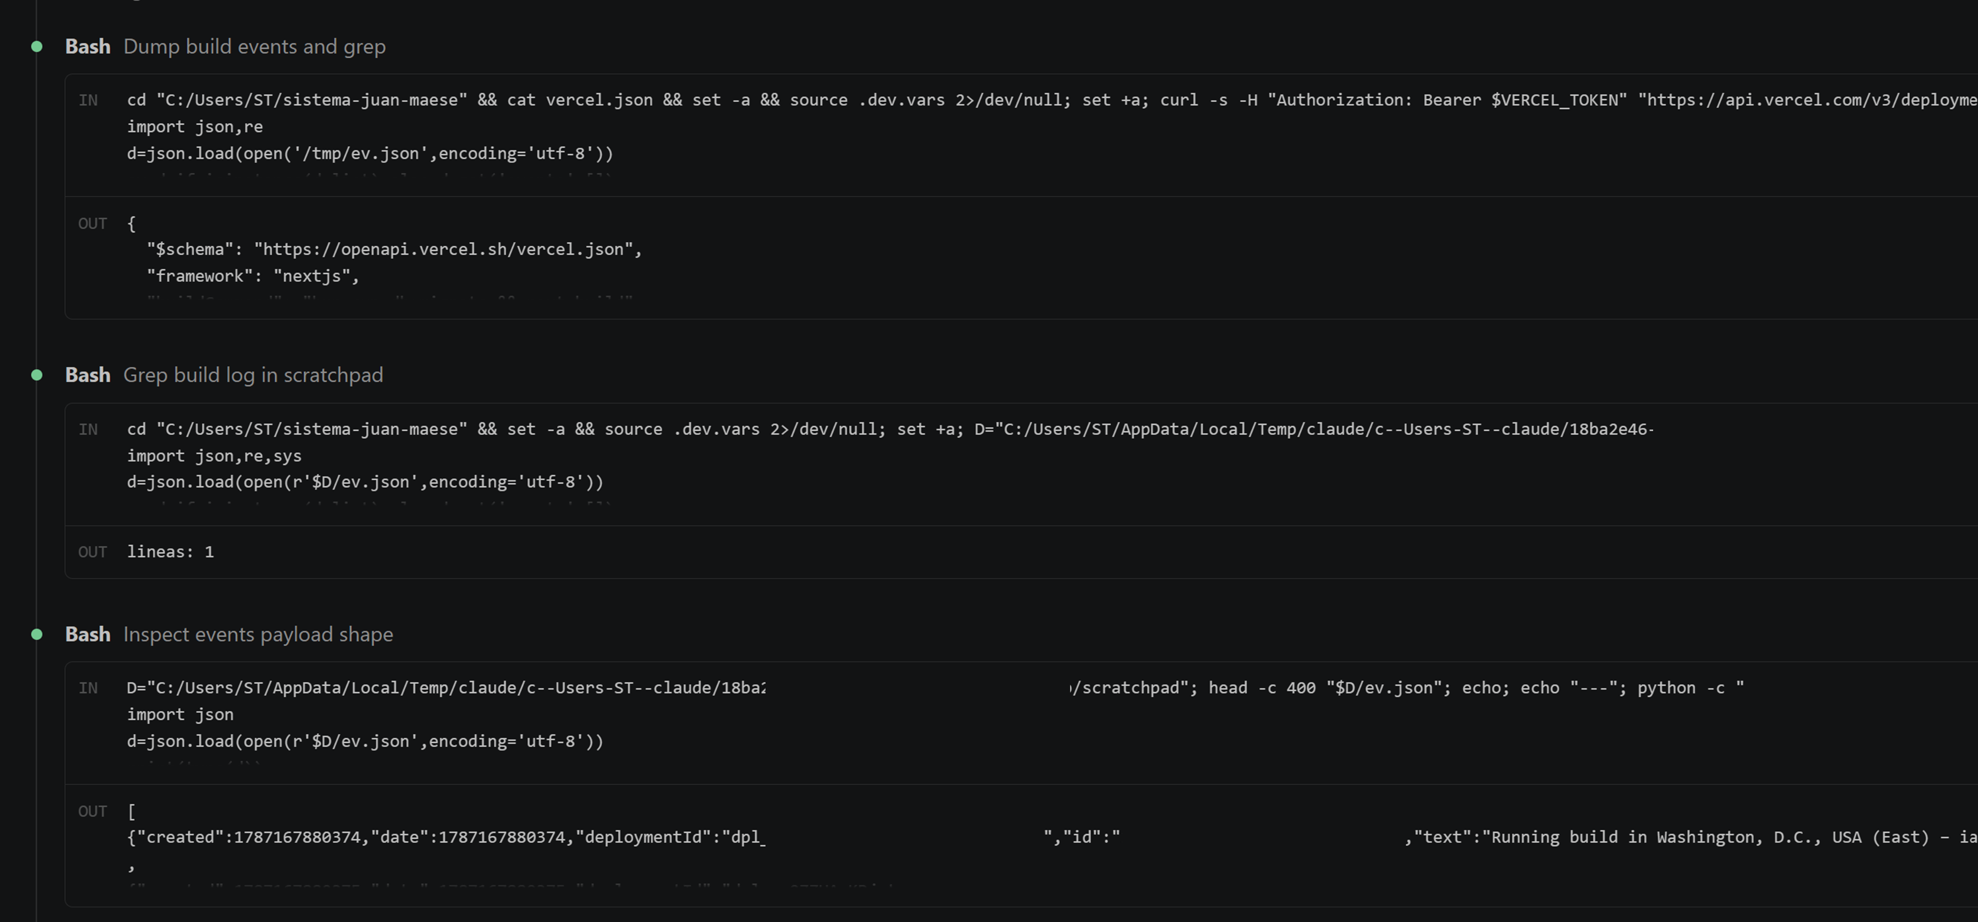Click green status dot beside Grep build log

(37, 375)
